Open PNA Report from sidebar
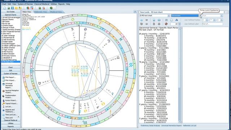Image resolution: width=231 pixels, height=130 pixels. coord(10,77)
